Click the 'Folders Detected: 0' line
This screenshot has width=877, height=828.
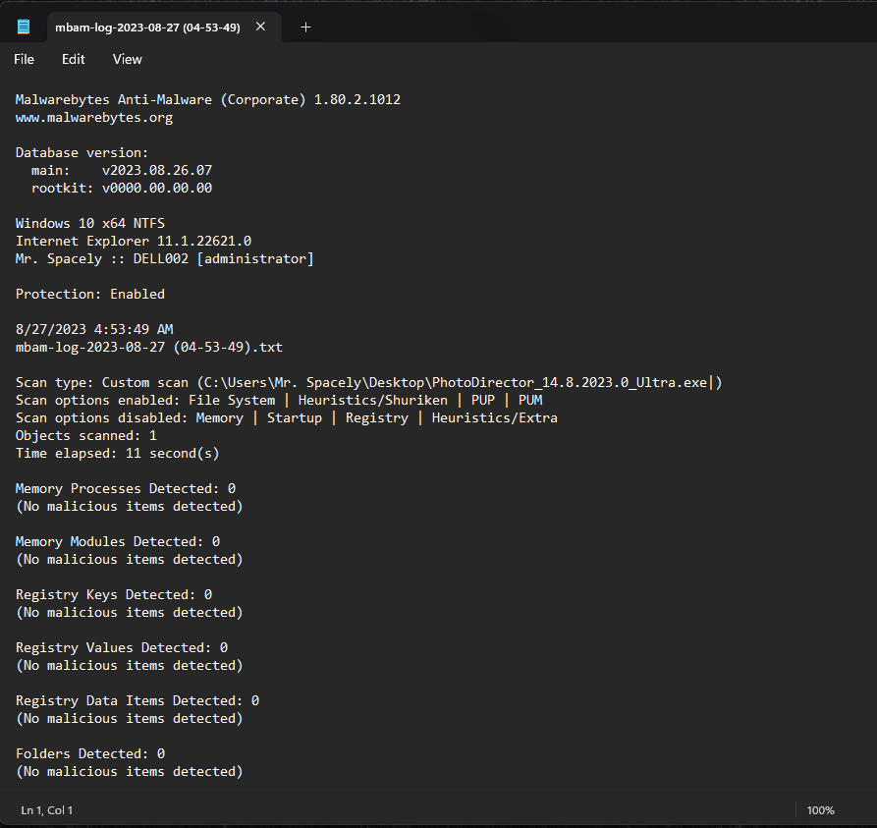point(90,754)
